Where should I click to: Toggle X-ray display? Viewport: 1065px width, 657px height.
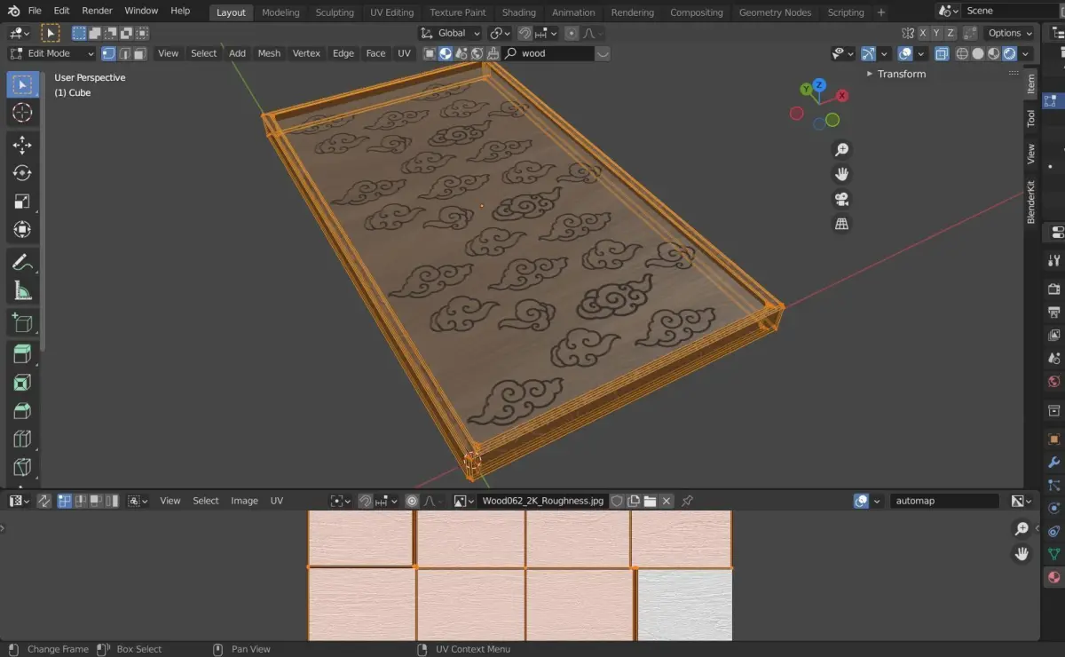(x=942, y=53)
